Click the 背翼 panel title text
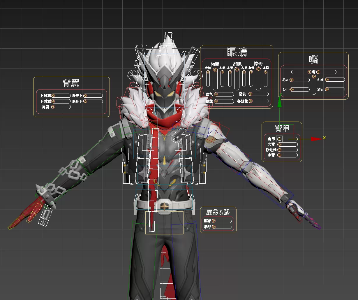The image size is (358, 300). coord(71,83)
